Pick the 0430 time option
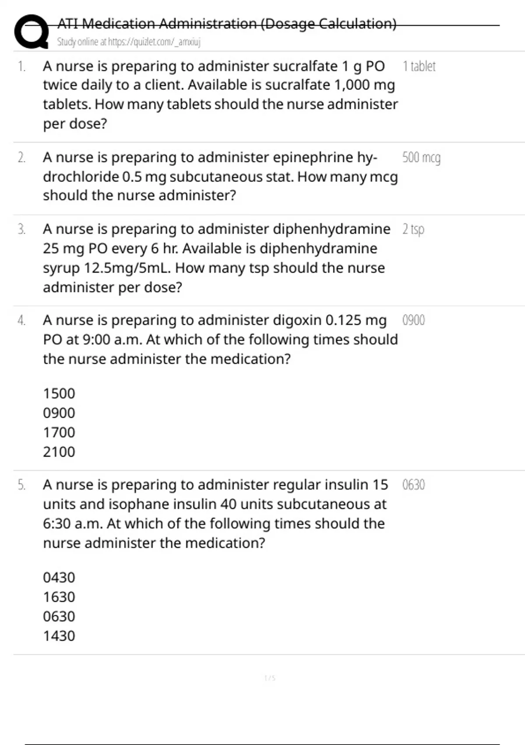Screen dimensions: 525x745 [x=59, y=578]
